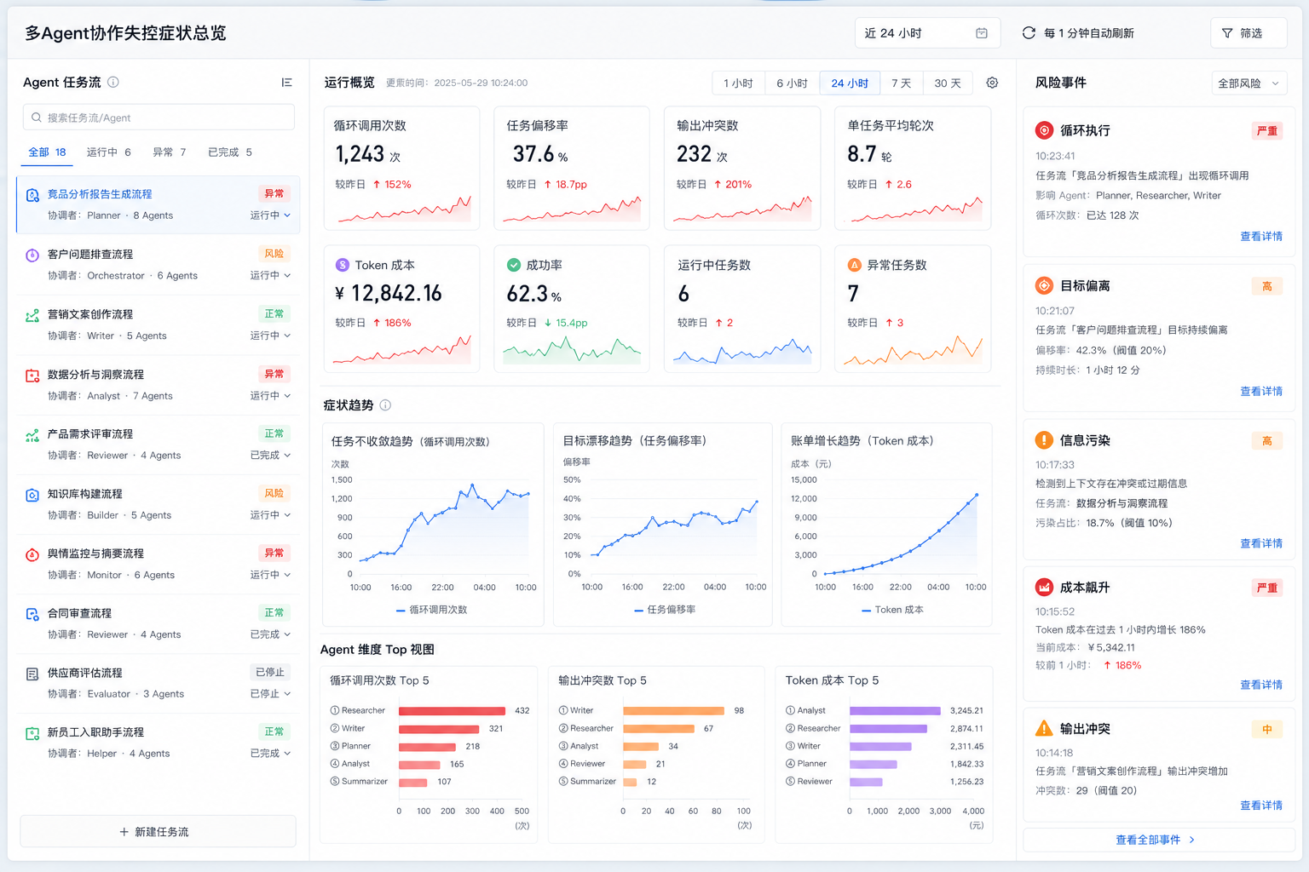Click the 营销文案创作流程 task icon
1309x872 pixels.
point(32,315)
